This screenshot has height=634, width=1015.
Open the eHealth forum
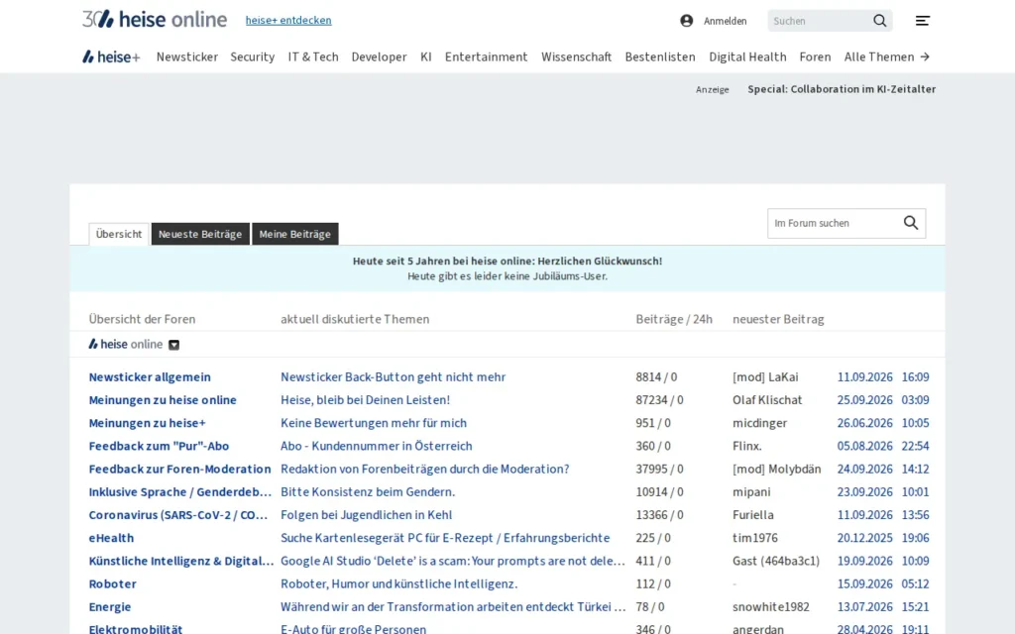pos(111,538)
